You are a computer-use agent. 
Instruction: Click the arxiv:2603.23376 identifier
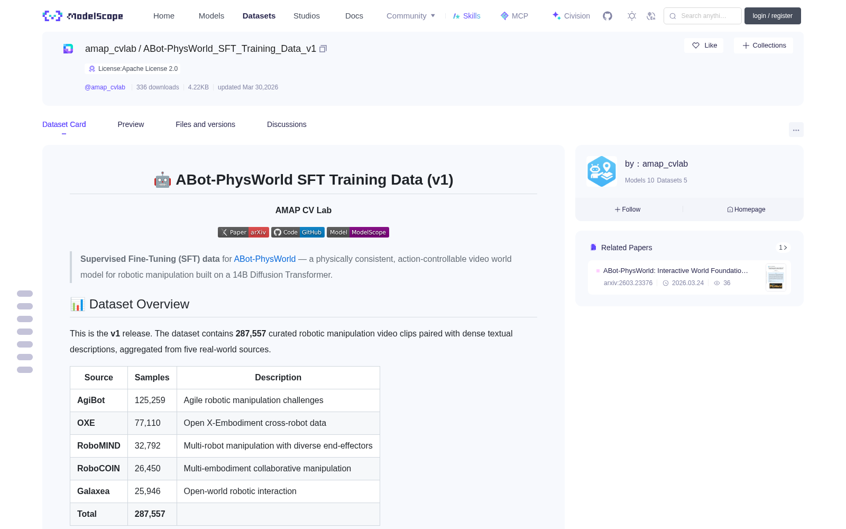pos(628,283)
